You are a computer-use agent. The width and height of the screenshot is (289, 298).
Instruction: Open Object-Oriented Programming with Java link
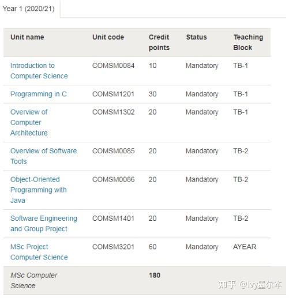point(39,190)
